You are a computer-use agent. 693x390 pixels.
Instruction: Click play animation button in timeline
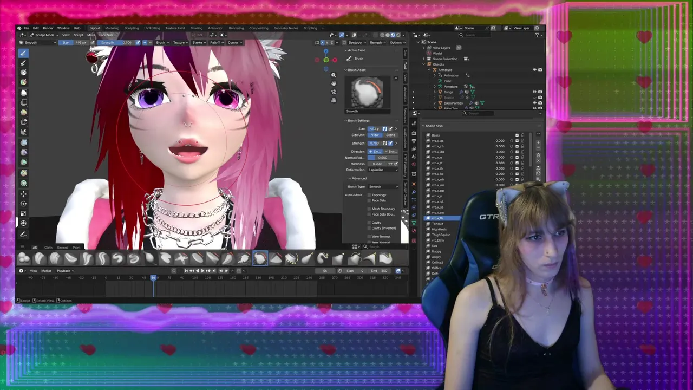(x=202, y=271)
